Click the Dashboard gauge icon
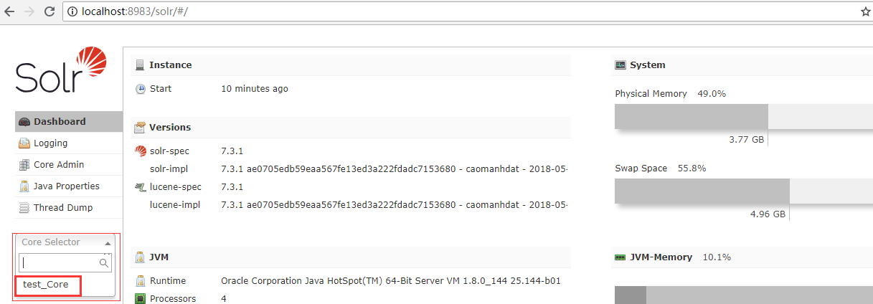The height and width of the screenshot is (304, 873). 24,122
